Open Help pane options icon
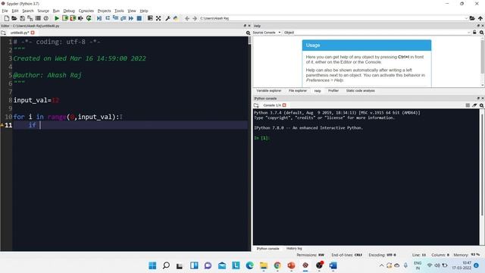 coord(482,32)
